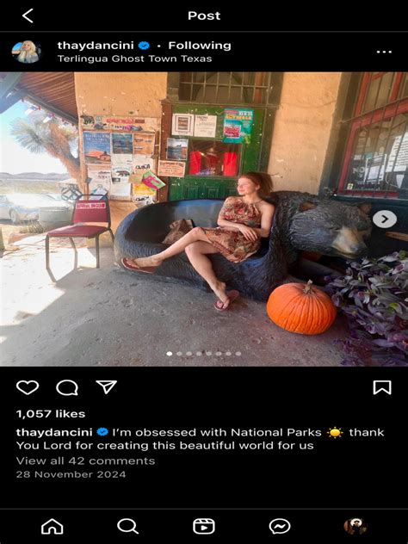This screenshot has height=544, width=408.
Task: Open the Home tab in the bottom bar
Action: [52, 526]
